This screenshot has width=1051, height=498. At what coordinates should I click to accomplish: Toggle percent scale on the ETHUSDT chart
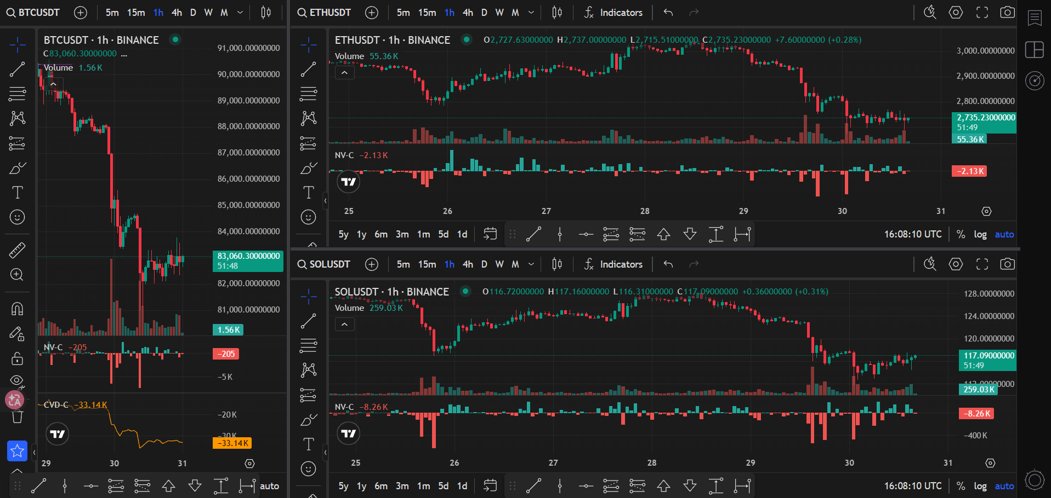coord(961,234)
